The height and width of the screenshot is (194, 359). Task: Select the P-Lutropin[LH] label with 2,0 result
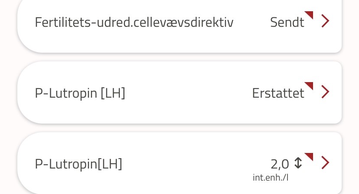78,164
